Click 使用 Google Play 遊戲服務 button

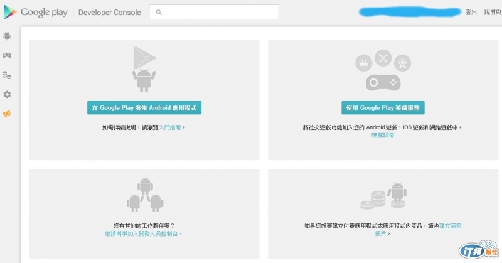click(383, 107)
